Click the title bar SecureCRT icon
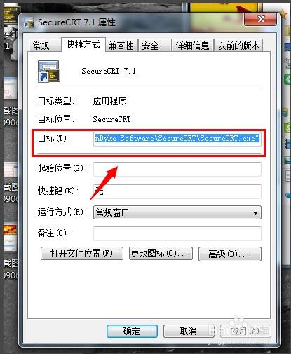This screenshot has width=291, height=354. [29, 22]
